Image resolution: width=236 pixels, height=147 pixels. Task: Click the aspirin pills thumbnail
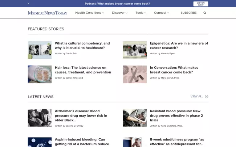click(40, 142)
